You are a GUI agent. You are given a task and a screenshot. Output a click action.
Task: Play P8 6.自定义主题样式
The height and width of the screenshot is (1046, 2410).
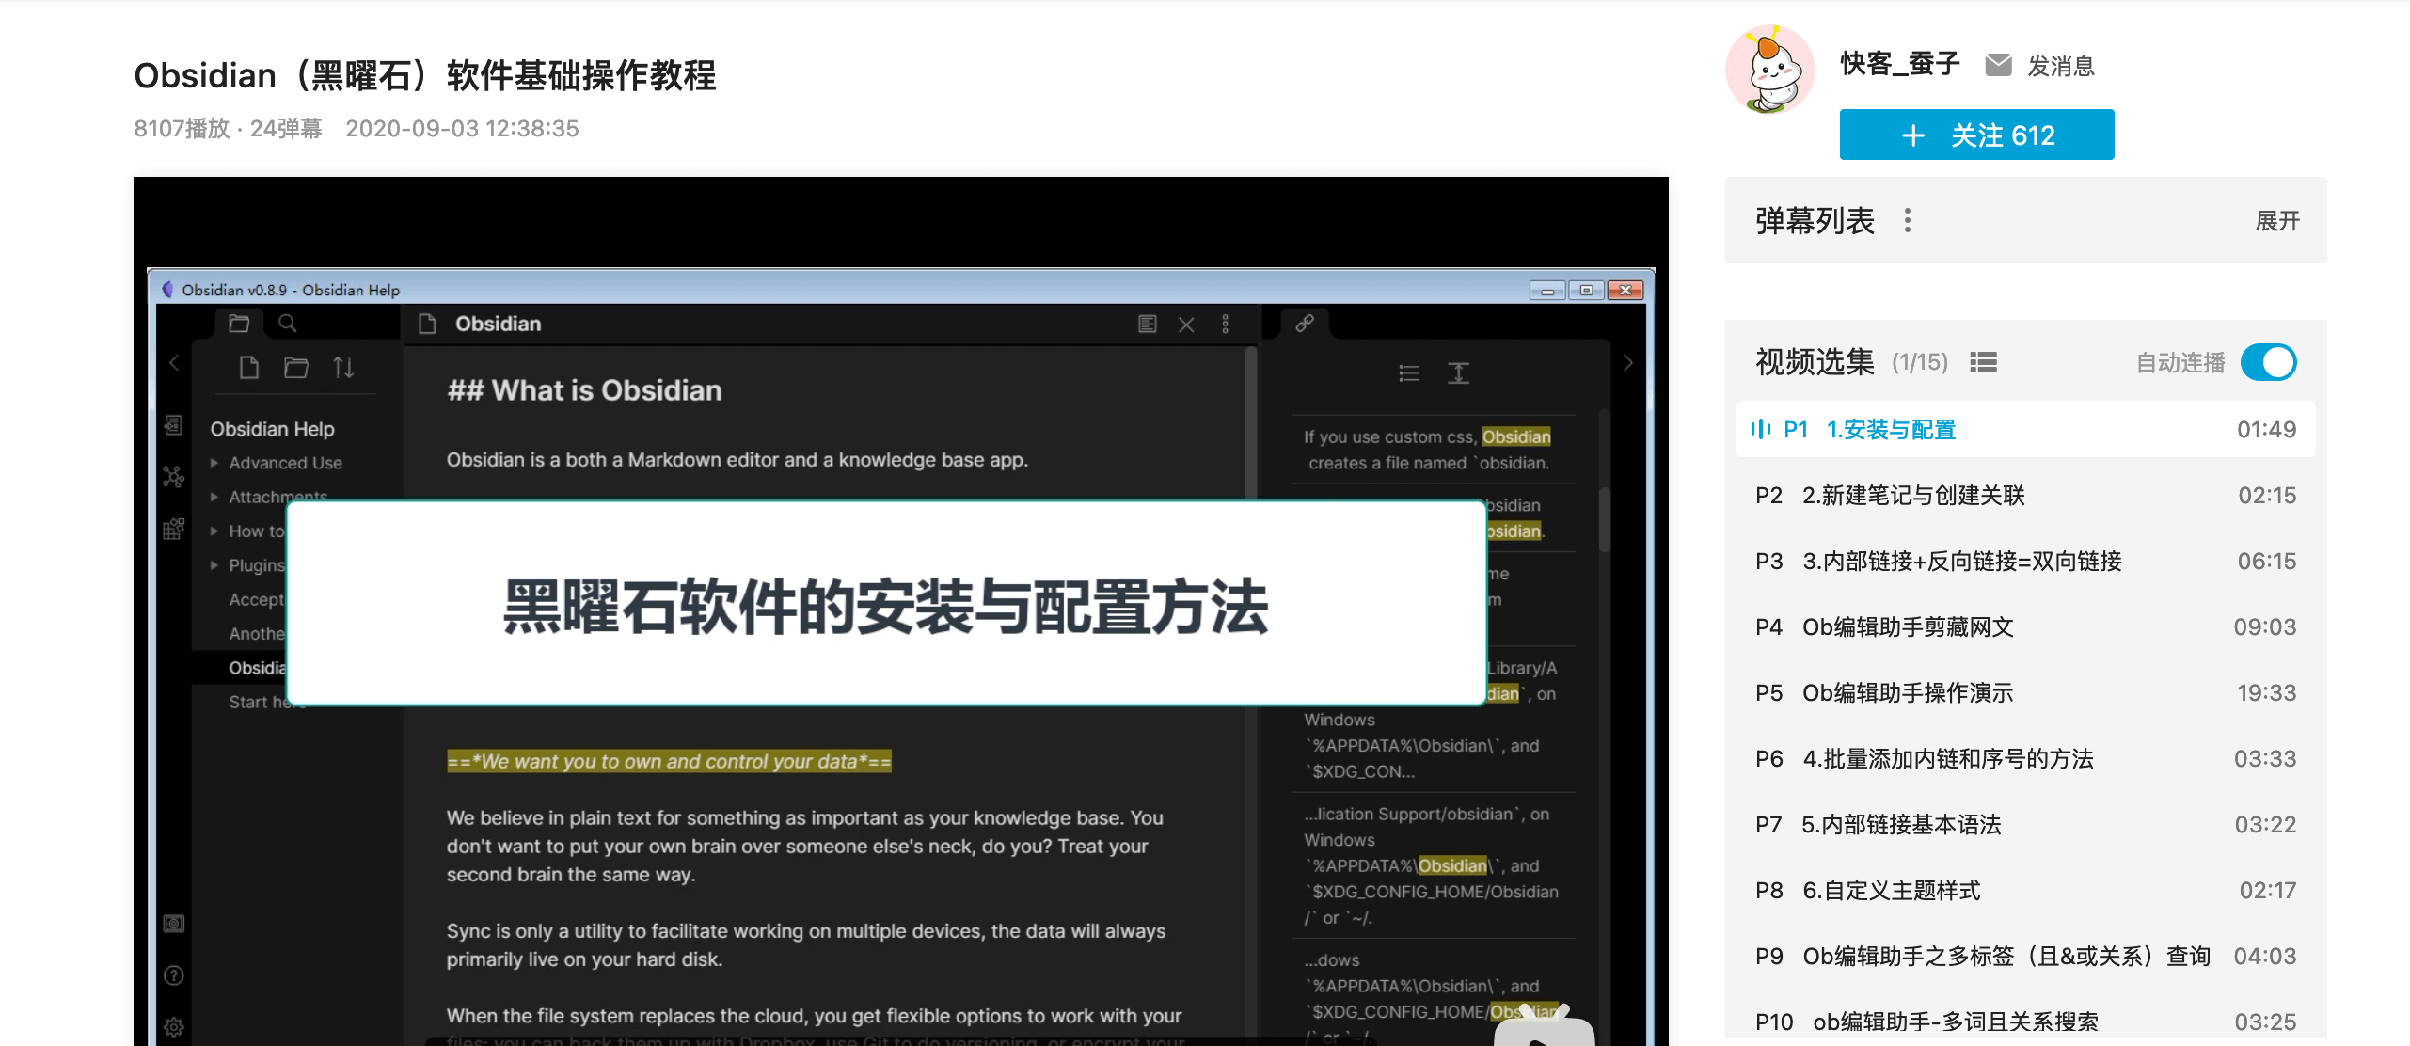pos(2025,891)
